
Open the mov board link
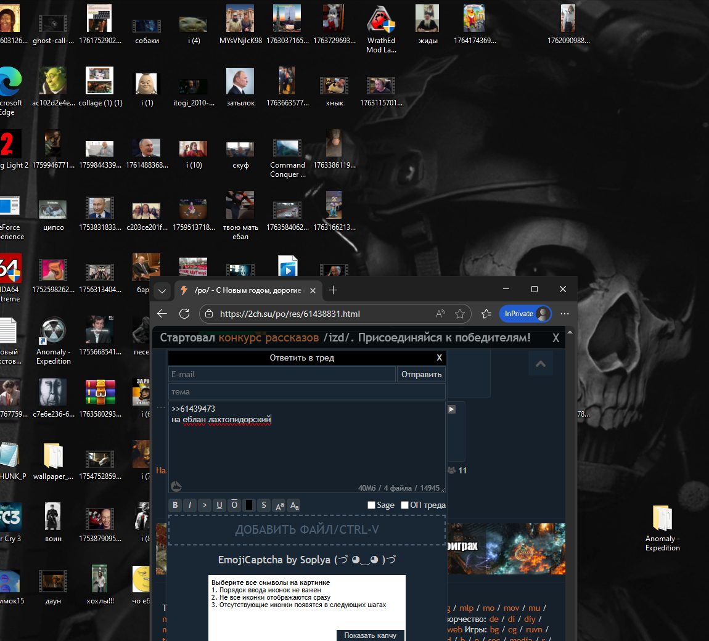point(511,608)
